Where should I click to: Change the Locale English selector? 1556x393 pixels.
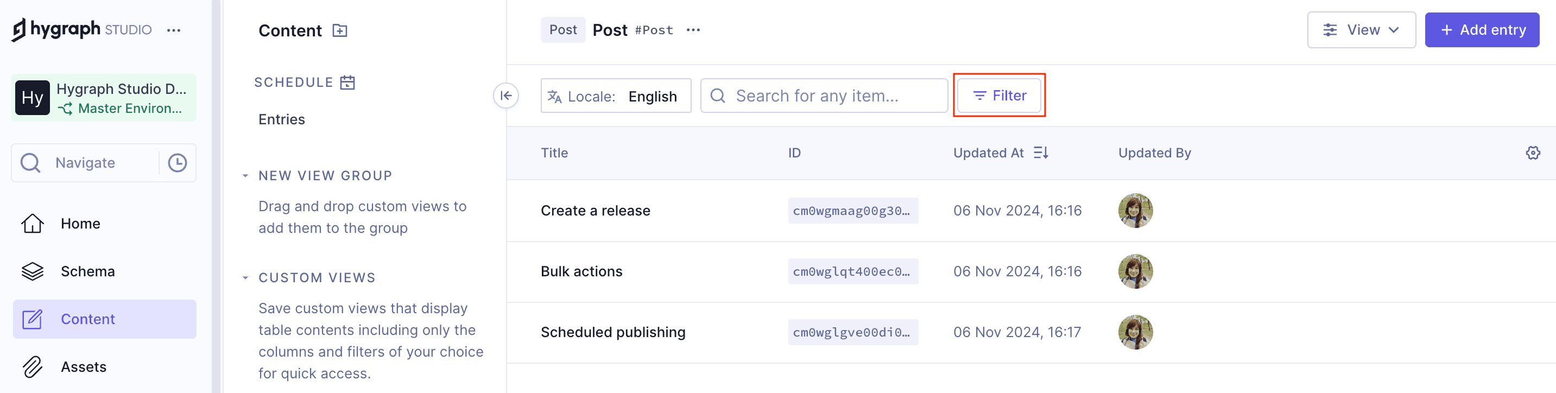616,96
